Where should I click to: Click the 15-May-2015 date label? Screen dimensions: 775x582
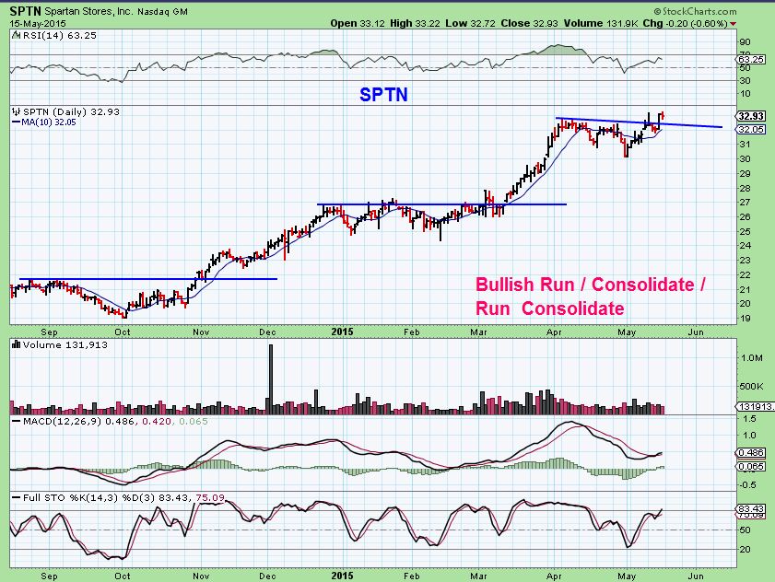[38, 23]
